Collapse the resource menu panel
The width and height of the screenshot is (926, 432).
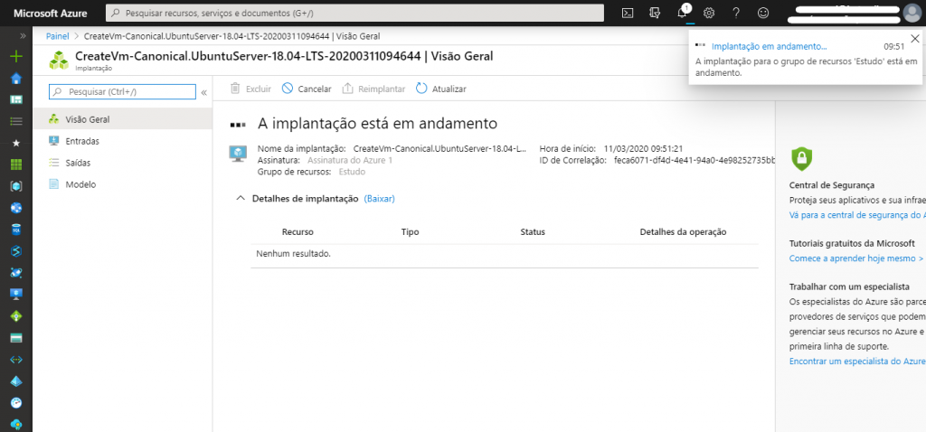(x=203, y=92)
